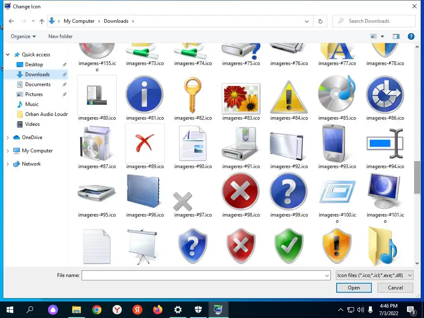Viewport: 424px width, 318px height.
Task: Pick the gold key icon imageres-#82.ico
Action: click(x=193, y=95)
